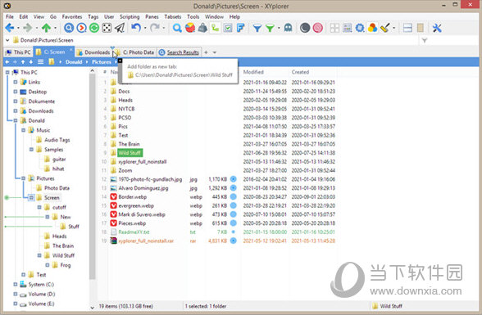Open the wrench Tools icon
Viewport: 482px width, 315px height.
tap(436, 28)
